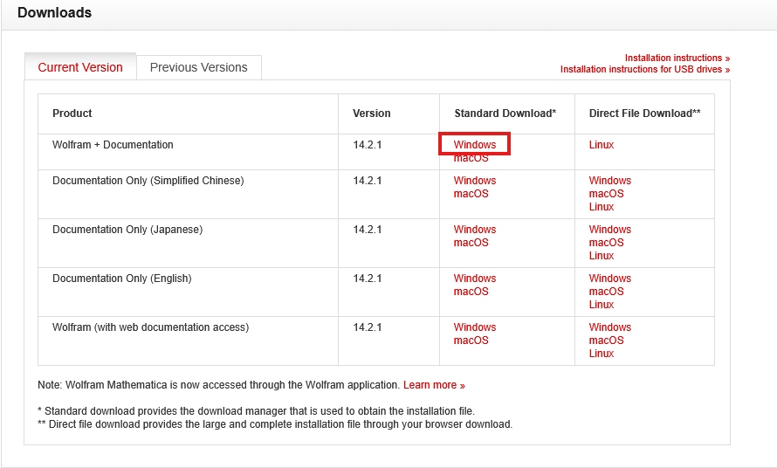The width and height of the screenshot is (777, 468).
Task: Direct download Wolfram web documentation Windows
Action: [610, 327]
